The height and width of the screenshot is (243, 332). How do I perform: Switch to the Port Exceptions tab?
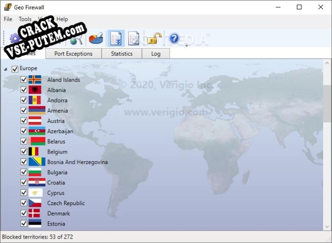[x=74, y=54]
